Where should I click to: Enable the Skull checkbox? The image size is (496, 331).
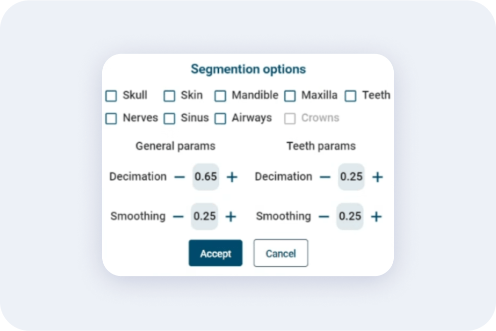coord(111,96)
